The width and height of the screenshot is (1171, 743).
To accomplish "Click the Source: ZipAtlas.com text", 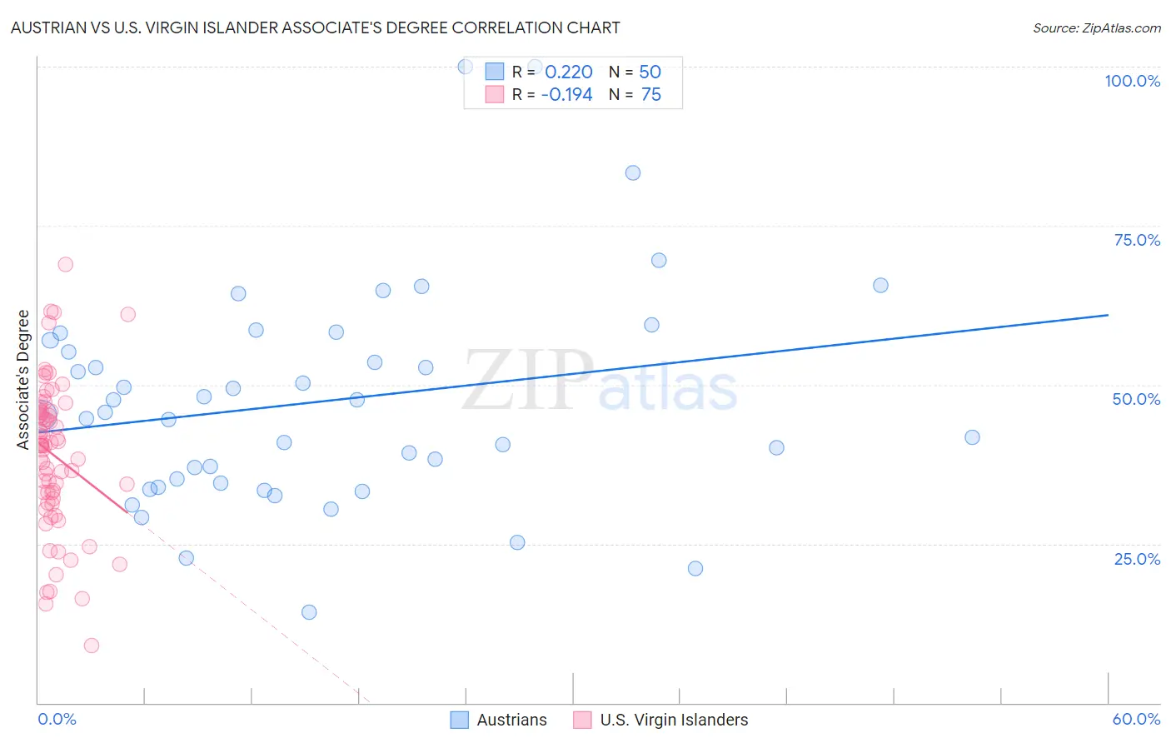I will pos(1097,27).
